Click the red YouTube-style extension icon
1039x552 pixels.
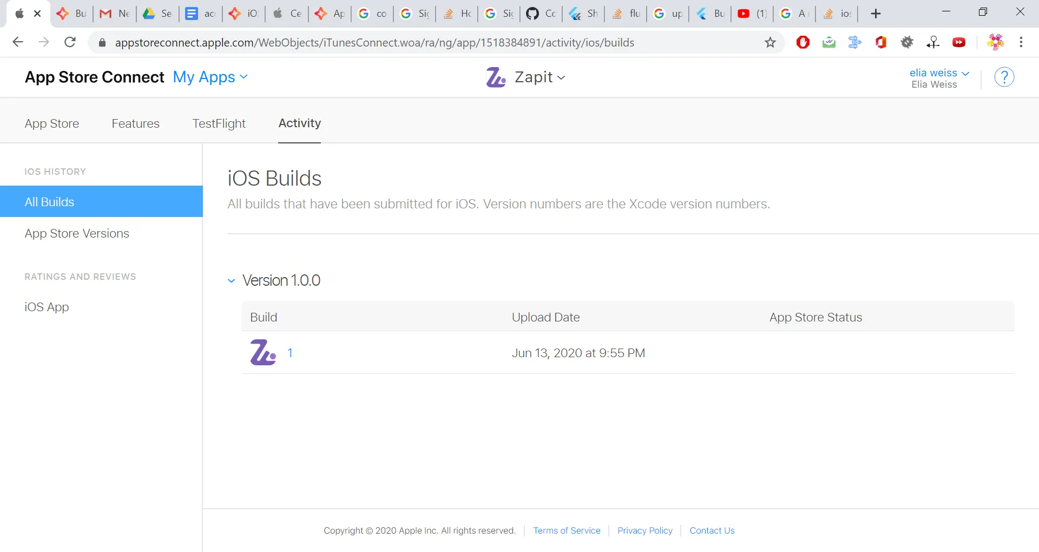(x=959, y=42)
